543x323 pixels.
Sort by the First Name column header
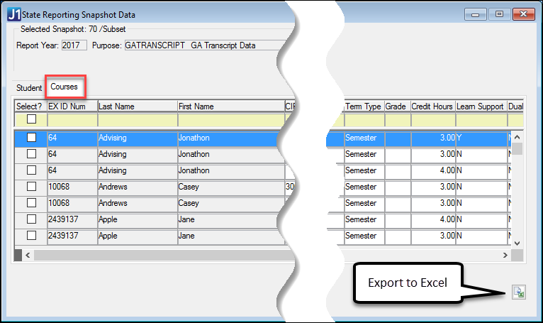[x=231, y=106]
